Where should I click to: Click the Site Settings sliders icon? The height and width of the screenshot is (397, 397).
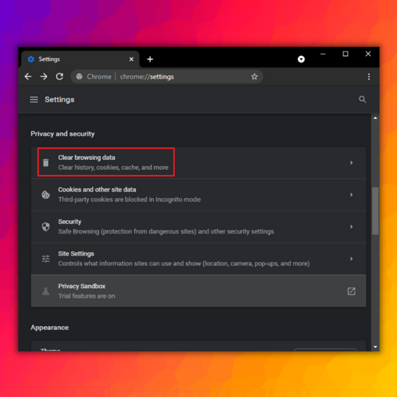[46, 259]
